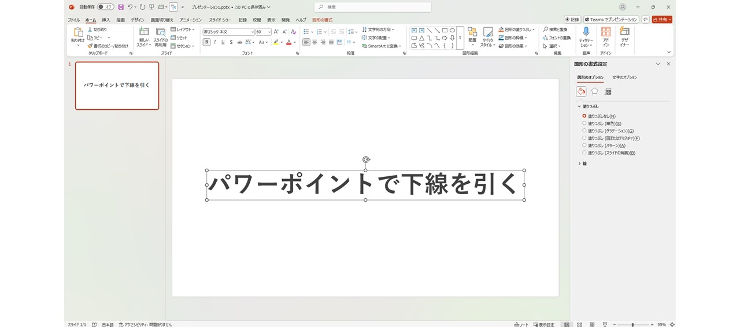Image resolution: width=740 pixels, height=330 pixels.
Task: Select Size & Properties icon in format pane
Action: click(608, 91)
